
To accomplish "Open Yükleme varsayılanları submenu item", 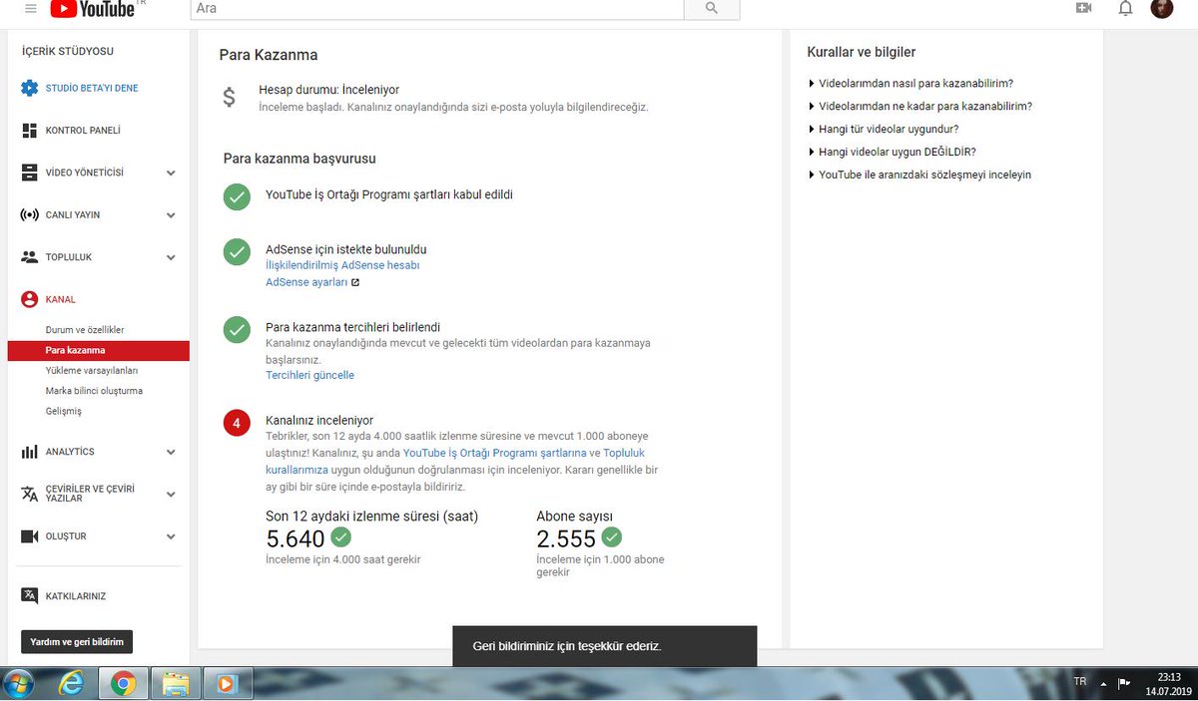I will click(x=92, y=371).
